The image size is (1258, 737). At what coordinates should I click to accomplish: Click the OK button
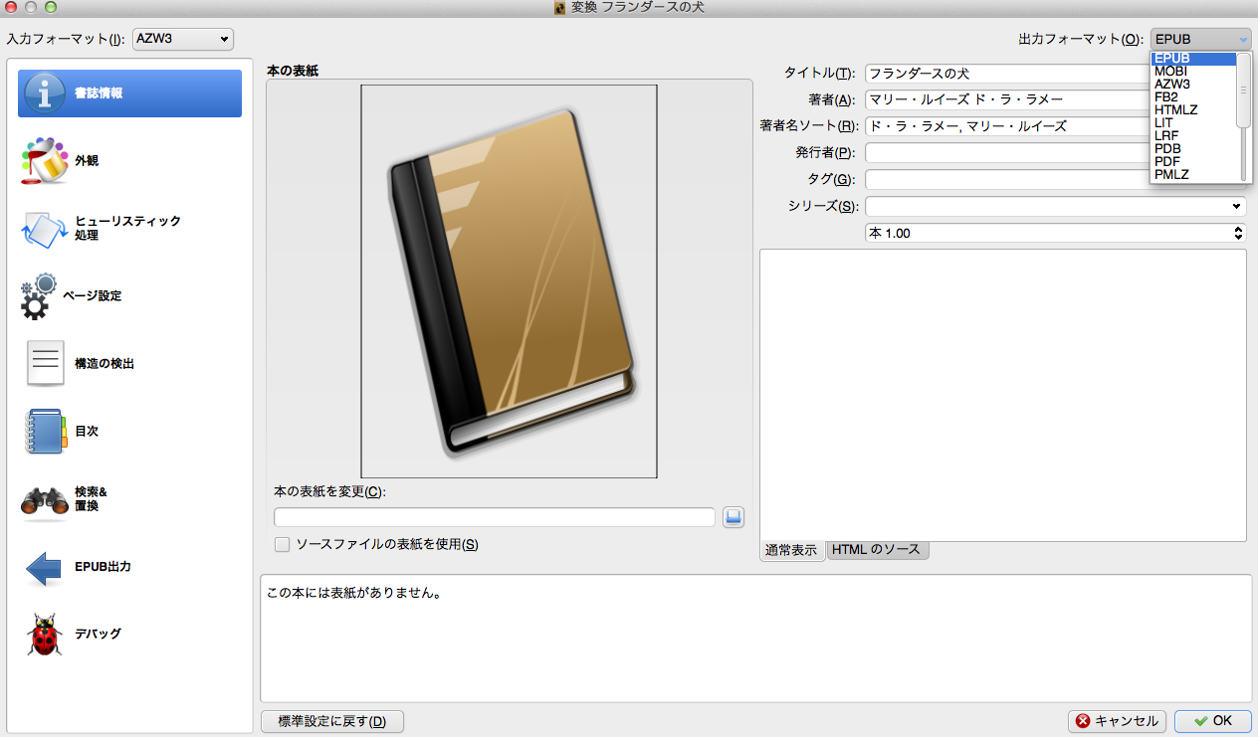coord(1213,721)
